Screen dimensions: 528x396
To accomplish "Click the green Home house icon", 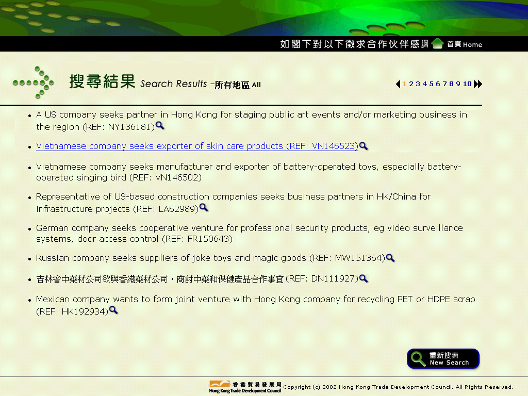I will point(438,44).
